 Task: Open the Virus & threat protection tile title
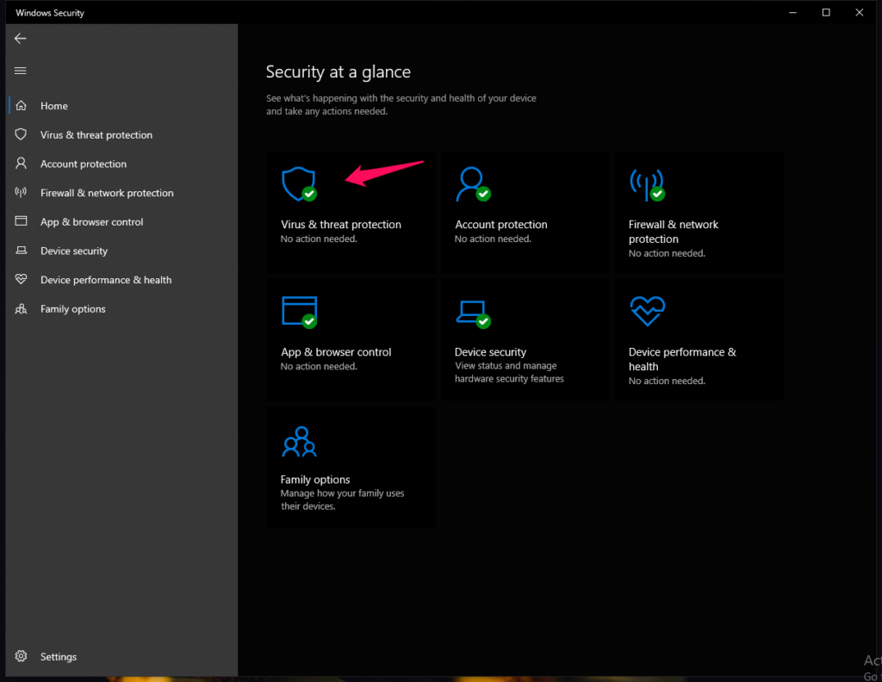point(341,225)
